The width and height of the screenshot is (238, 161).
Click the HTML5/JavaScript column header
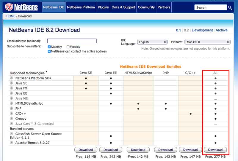click(138, 73)
